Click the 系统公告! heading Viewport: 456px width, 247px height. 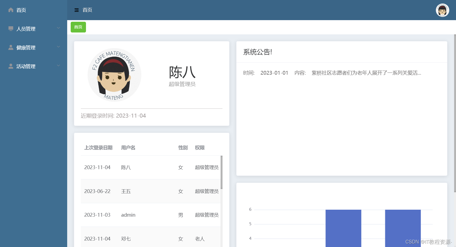click(258, 52)
